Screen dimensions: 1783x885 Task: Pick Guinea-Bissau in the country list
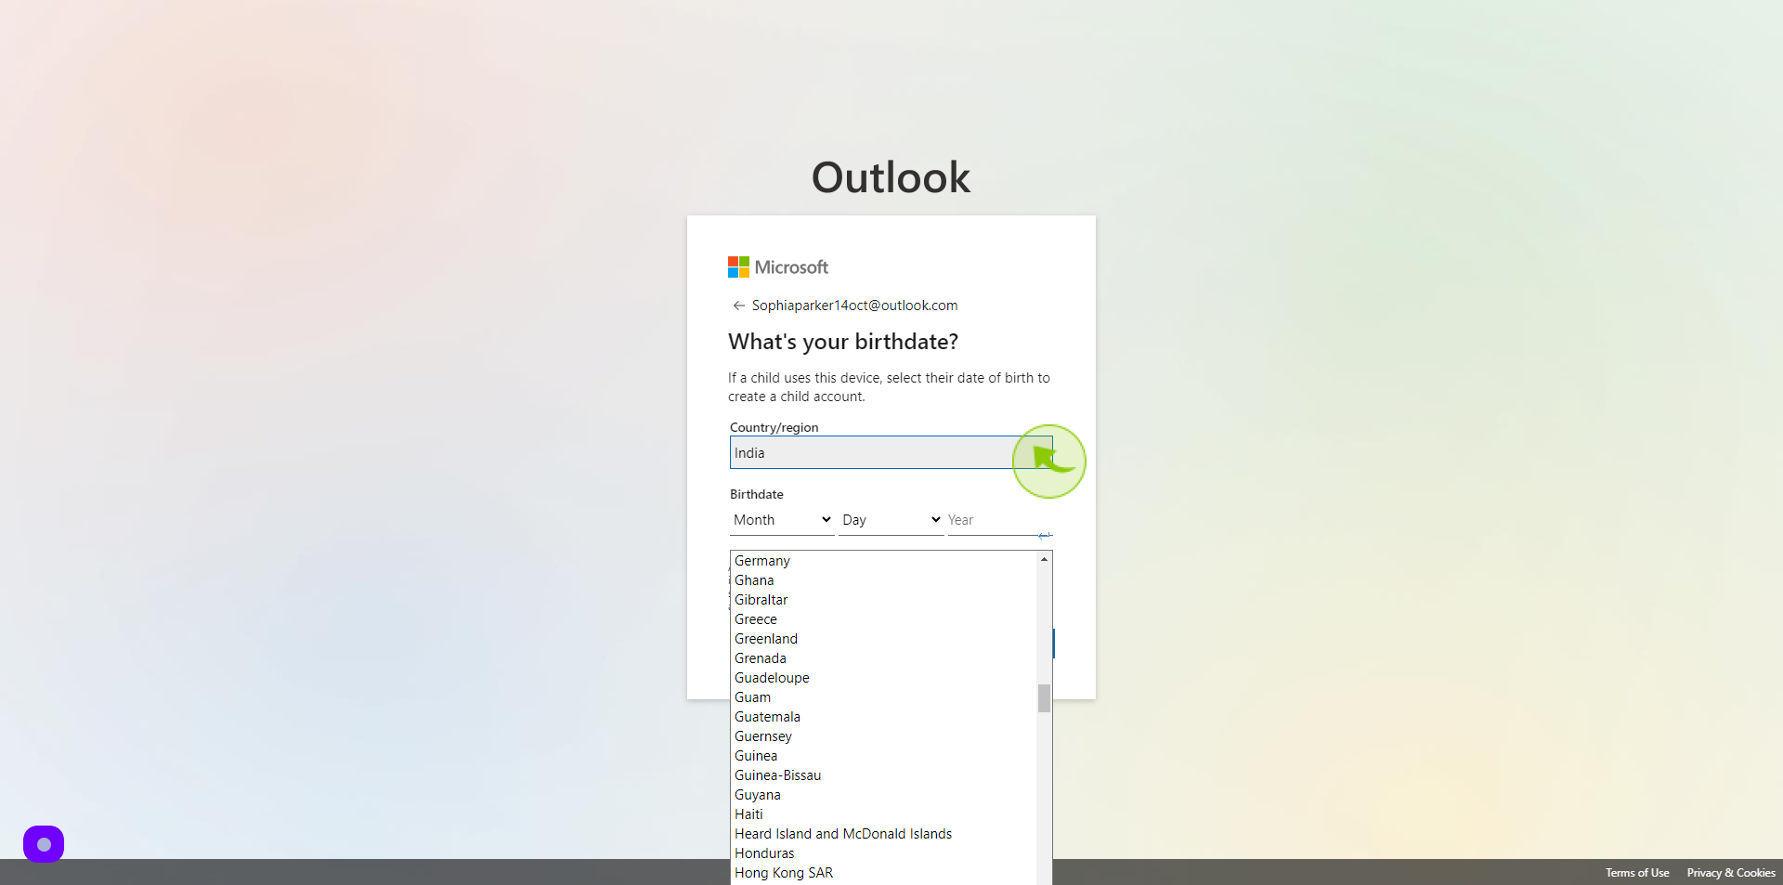pos(883,775)
